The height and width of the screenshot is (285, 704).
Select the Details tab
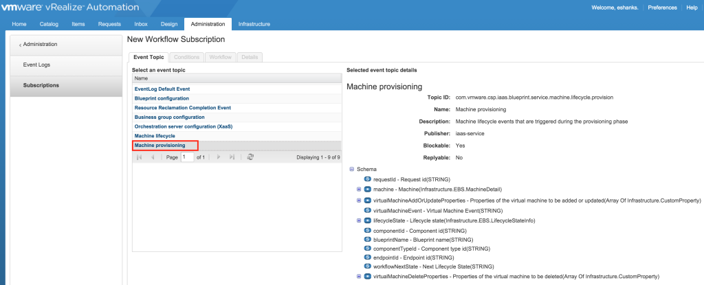[250, 58]
